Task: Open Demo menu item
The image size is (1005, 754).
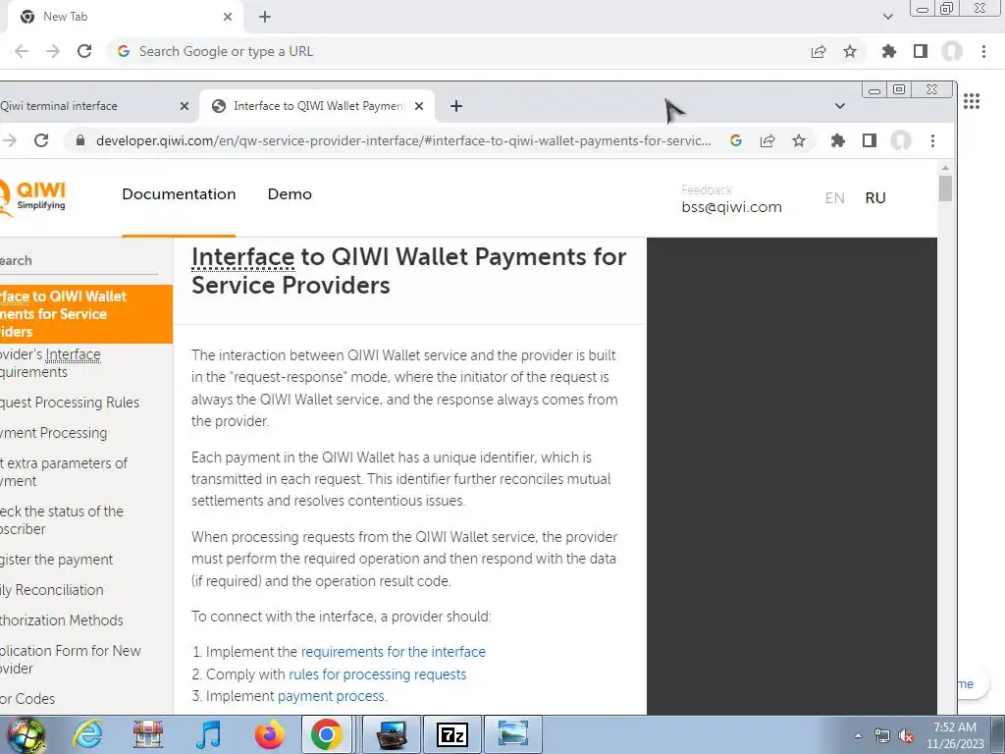Action: tap(290, 193)
